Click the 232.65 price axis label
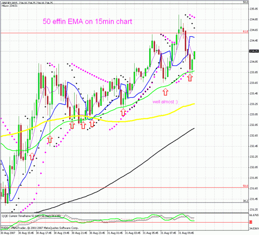 [254, 136]
